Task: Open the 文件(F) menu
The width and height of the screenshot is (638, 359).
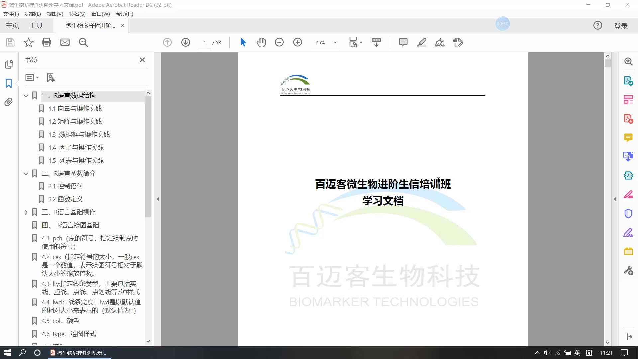Action: [11, 14]
